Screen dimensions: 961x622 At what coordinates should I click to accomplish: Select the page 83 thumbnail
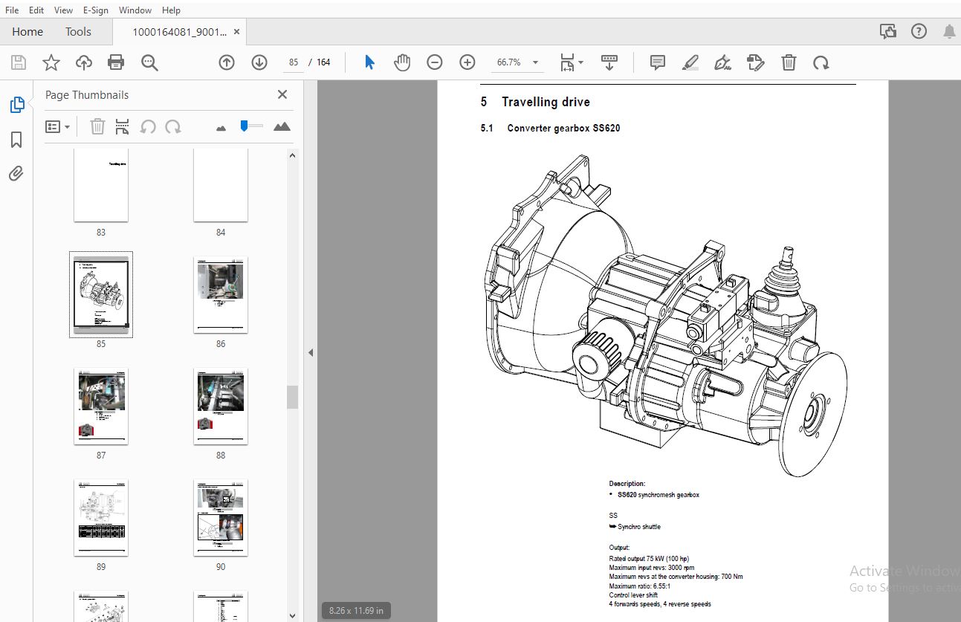[101, 184]
